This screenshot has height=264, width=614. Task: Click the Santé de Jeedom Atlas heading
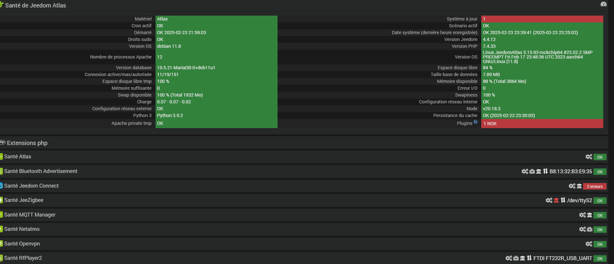pyautogui.click(x=35, y=6)
